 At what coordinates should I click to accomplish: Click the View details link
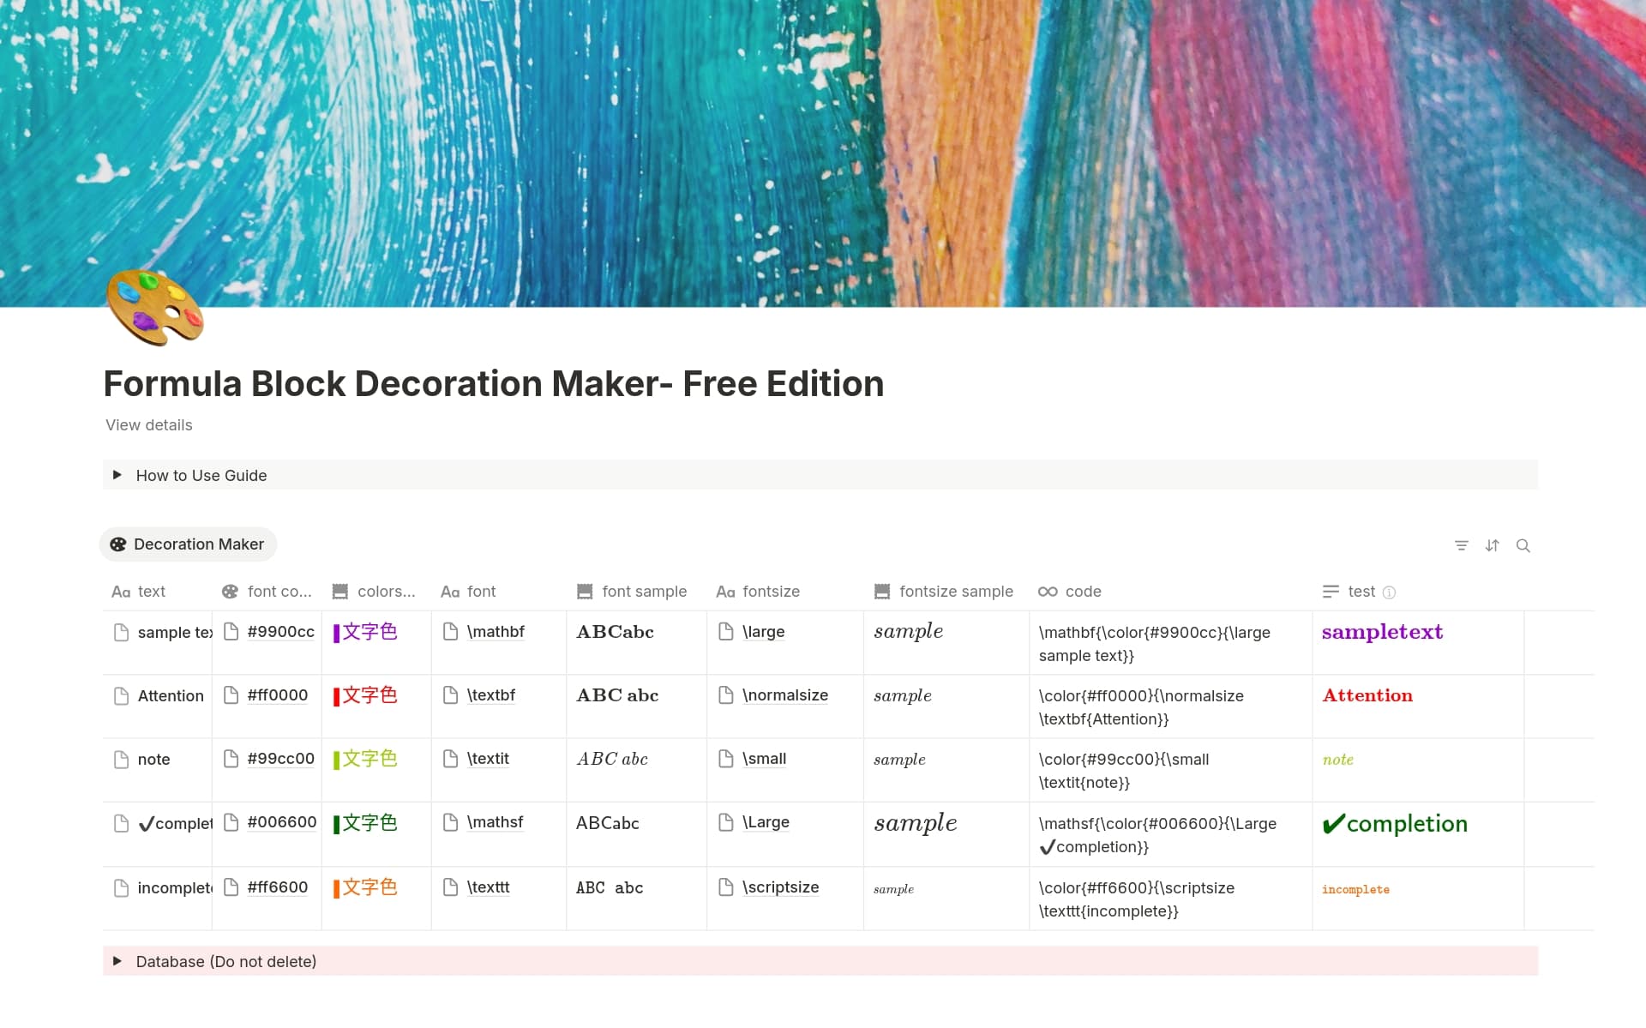147,424
